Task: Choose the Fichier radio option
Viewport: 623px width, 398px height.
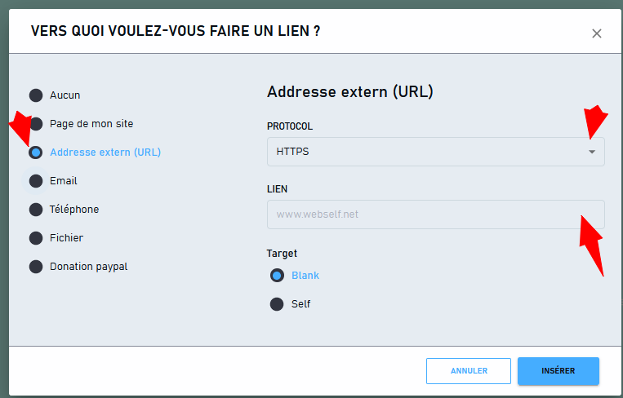Action: coord(36,238)
